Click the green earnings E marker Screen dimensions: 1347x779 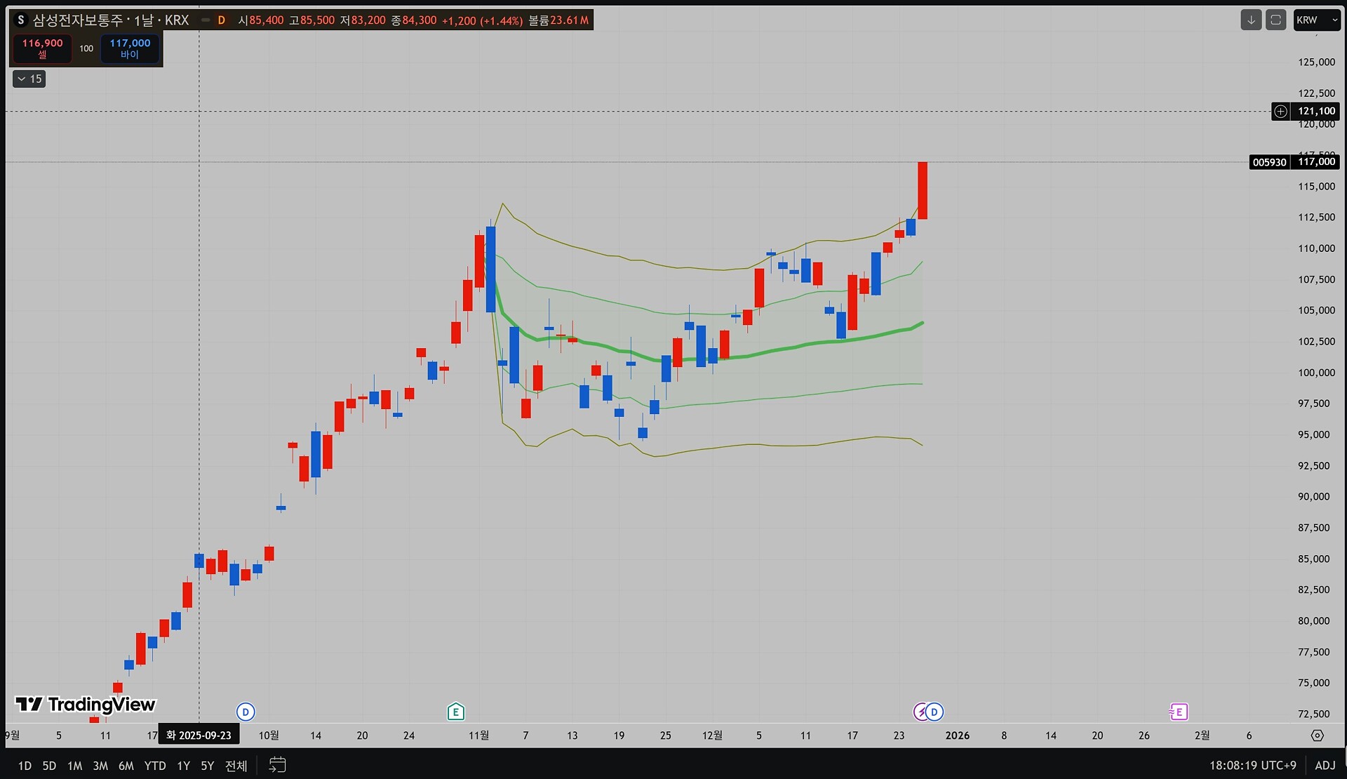(456, 712)
